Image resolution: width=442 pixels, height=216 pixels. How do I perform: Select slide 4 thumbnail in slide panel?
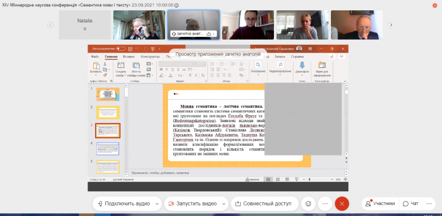108,149
